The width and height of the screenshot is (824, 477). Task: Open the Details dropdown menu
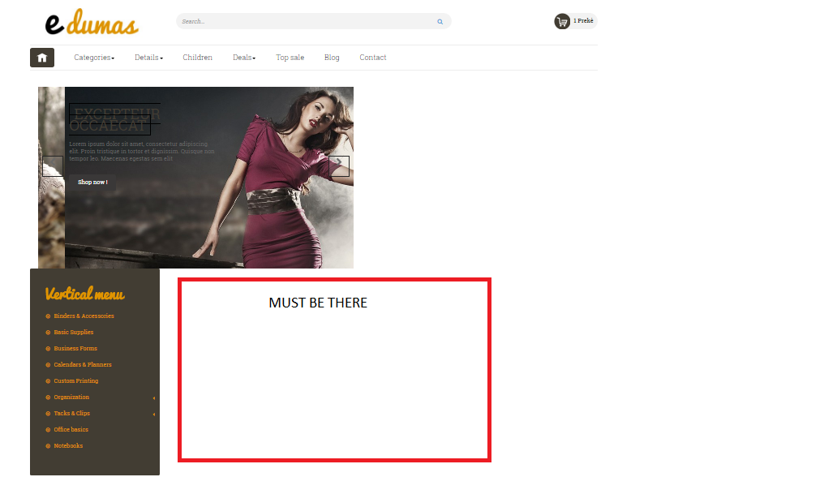148,58
